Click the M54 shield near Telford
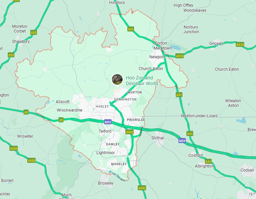 click(108, 122)
